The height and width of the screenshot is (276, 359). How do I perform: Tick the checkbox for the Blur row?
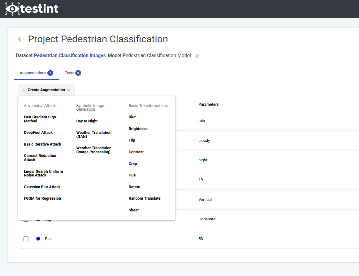pyautogui.click(x=26, y=239)
